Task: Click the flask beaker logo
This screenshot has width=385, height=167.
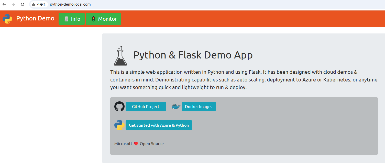Action: (x=120, y=56)
